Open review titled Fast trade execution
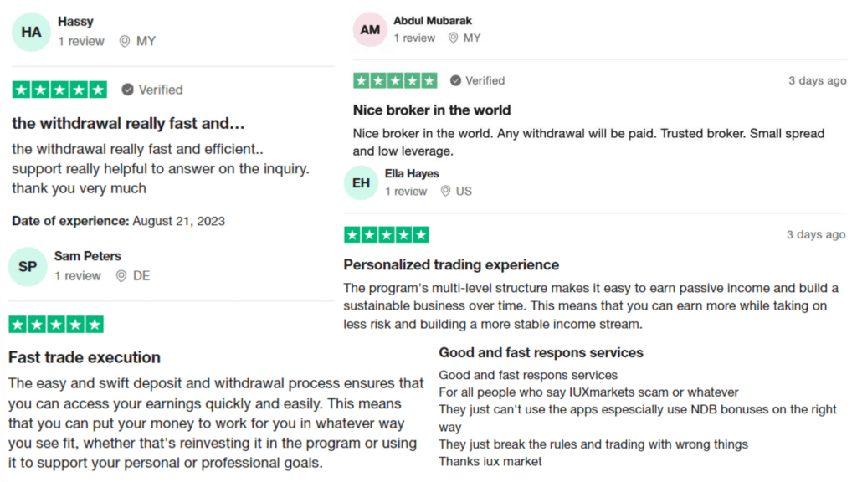This screenshot has height=482, width=857. coord(85,357)
